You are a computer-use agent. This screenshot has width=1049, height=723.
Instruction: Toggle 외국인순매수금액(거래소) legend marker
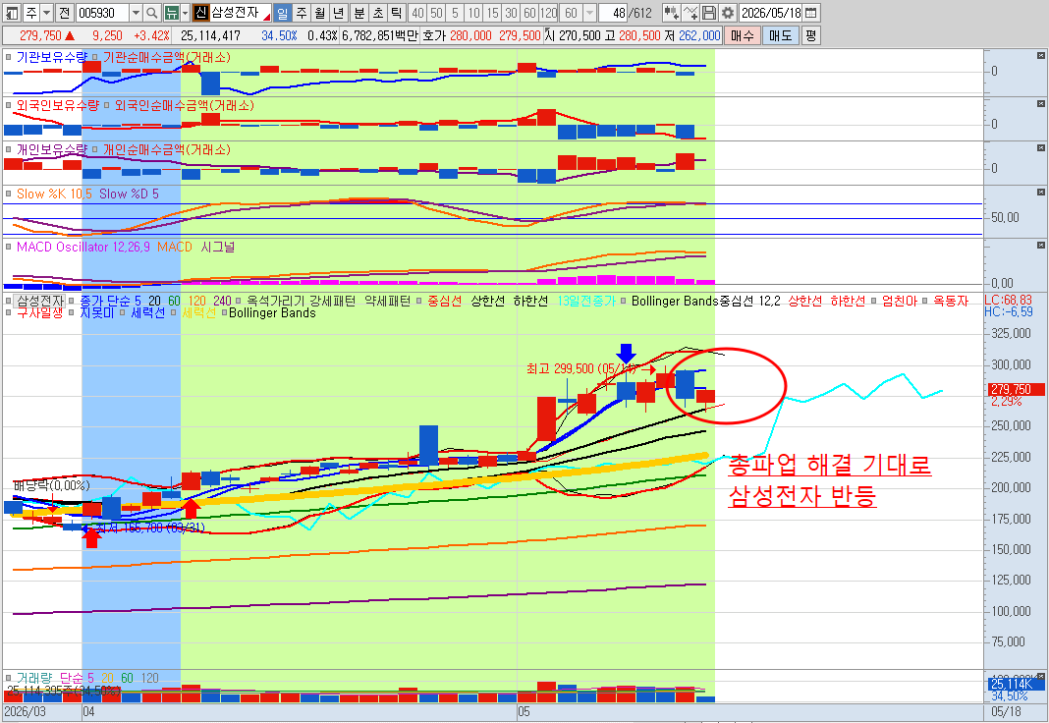click(106, 106)
